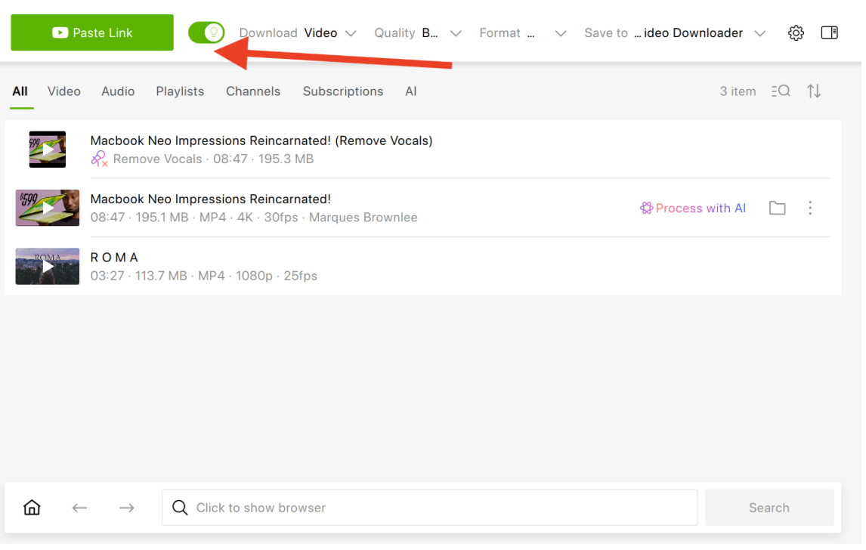Screen dimensions: 866x550
Task: Open folder for Macbook Neo Impressions video
Action: tap(778, 209)
